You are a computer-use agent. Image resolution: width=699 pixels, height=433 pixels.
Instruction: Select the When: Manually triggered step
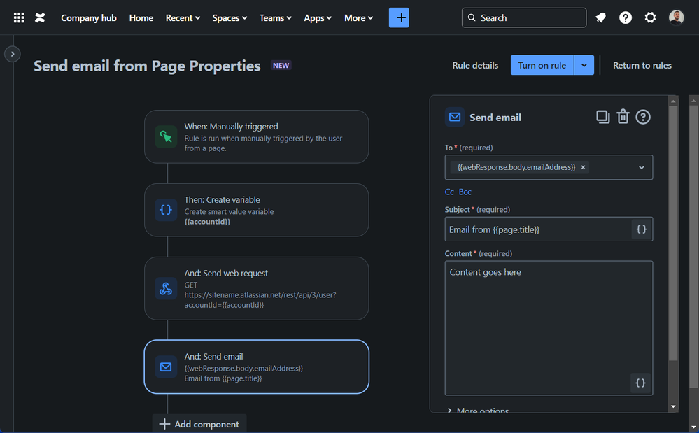(x=256, y=136)
